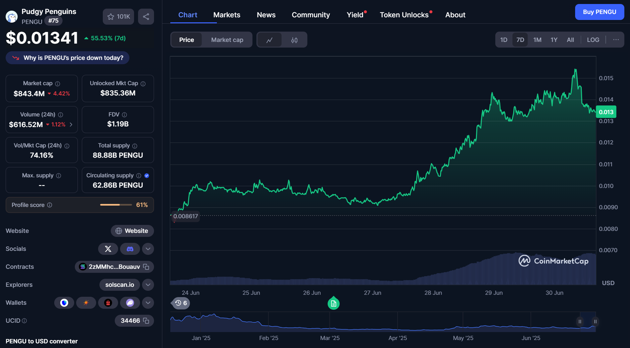Show Total supply info icon
Screen dimensions: 630x348
point(135,146)
